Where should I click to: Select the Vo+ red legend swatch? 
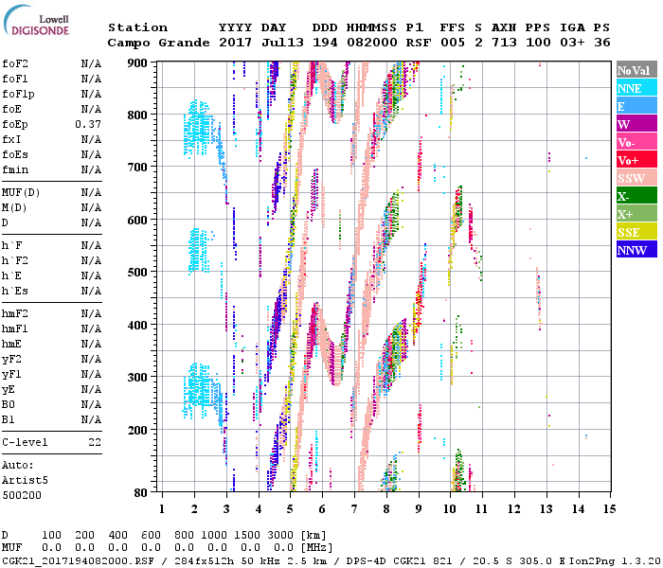636,160
